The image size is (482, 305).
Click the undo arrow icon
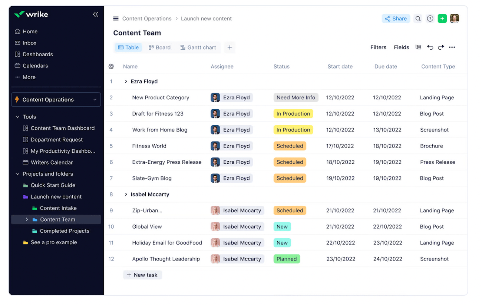pos(430,47)
